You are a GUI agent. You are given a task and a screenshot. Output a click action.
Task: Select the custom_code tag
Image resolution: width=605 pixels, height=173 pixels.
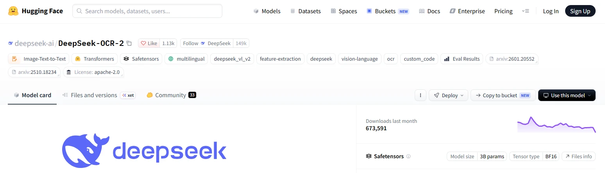(419, 59)
